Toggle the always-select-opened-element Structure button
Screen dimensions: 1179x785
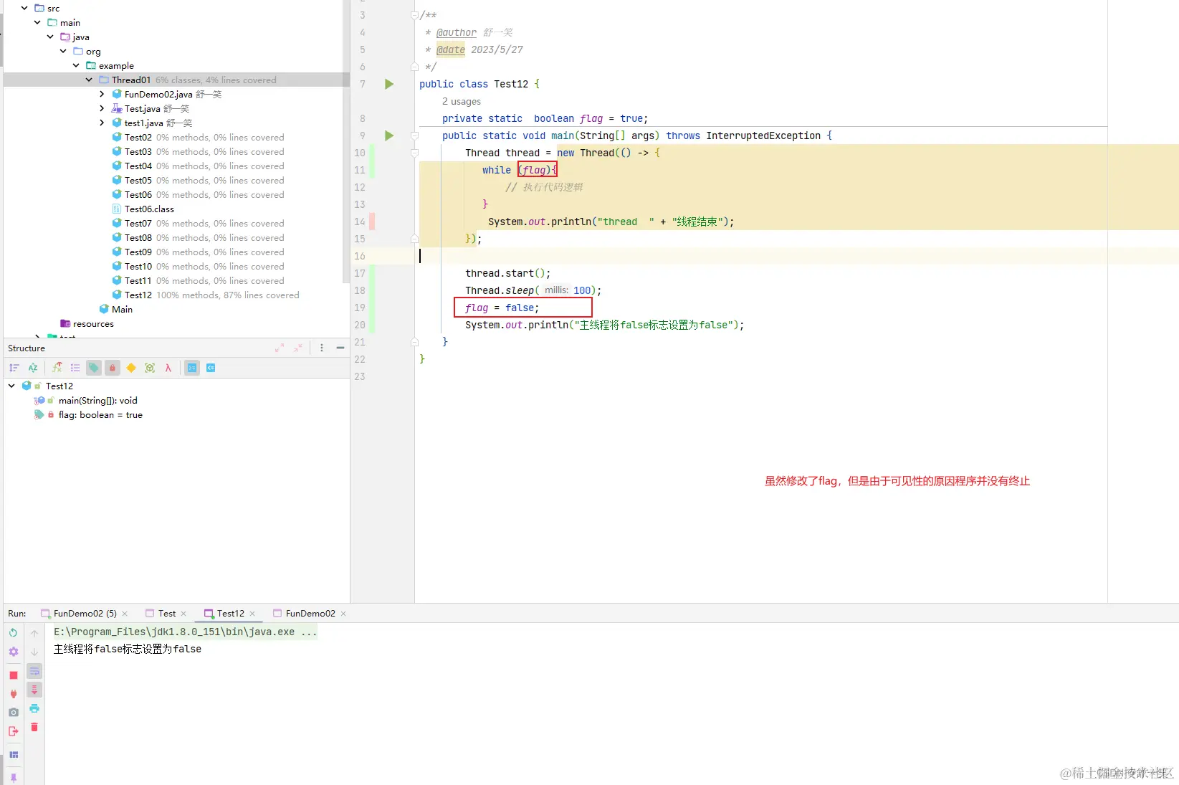192,368
